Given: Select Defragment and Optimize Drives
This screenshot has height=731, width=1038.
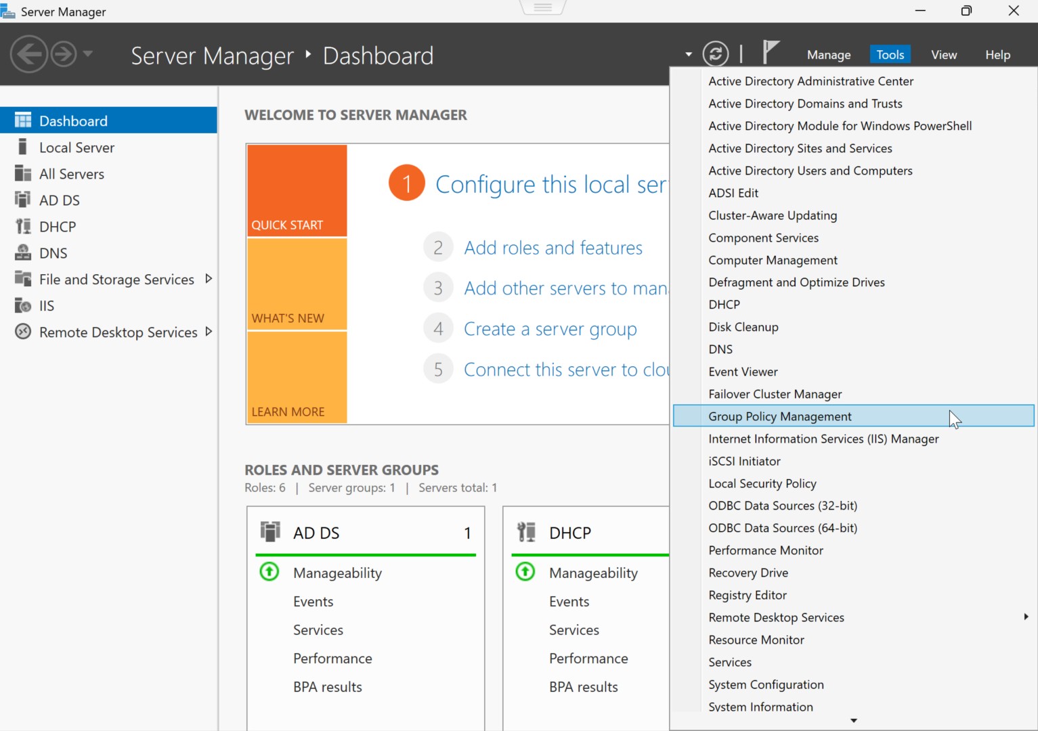Looking at the screenshot, I should [x=854, y=282].
